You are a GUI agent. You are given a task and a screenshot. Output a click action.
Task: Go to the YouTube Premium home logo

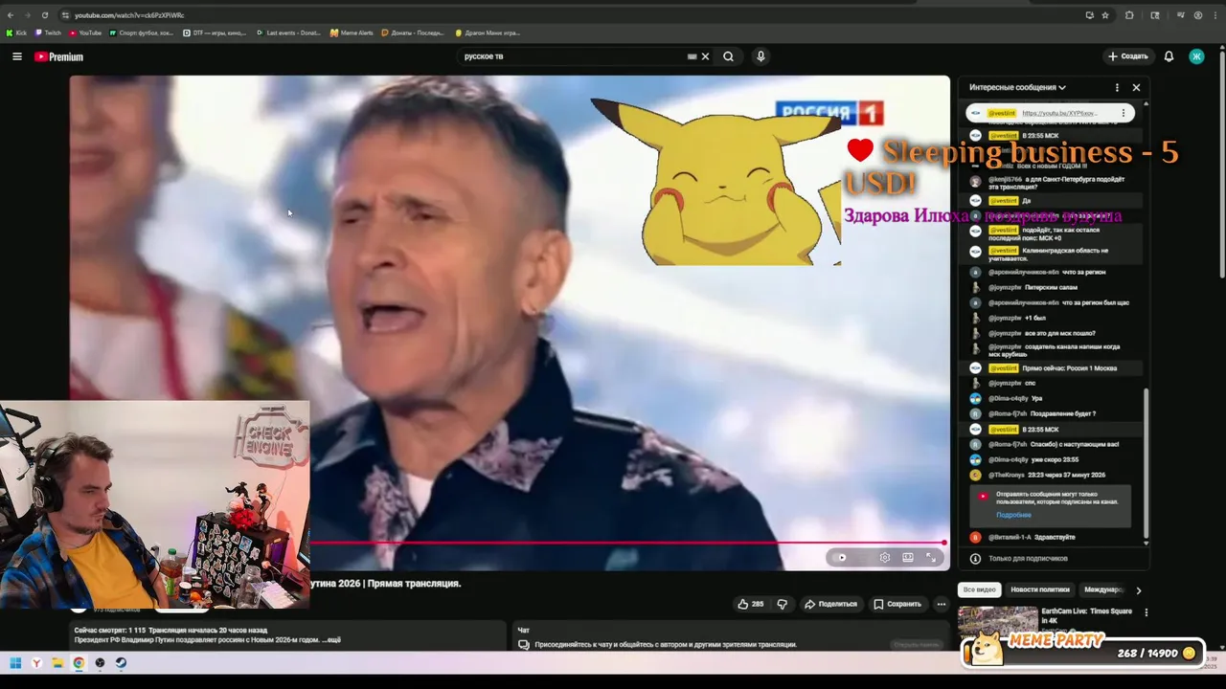pos(58,56)
